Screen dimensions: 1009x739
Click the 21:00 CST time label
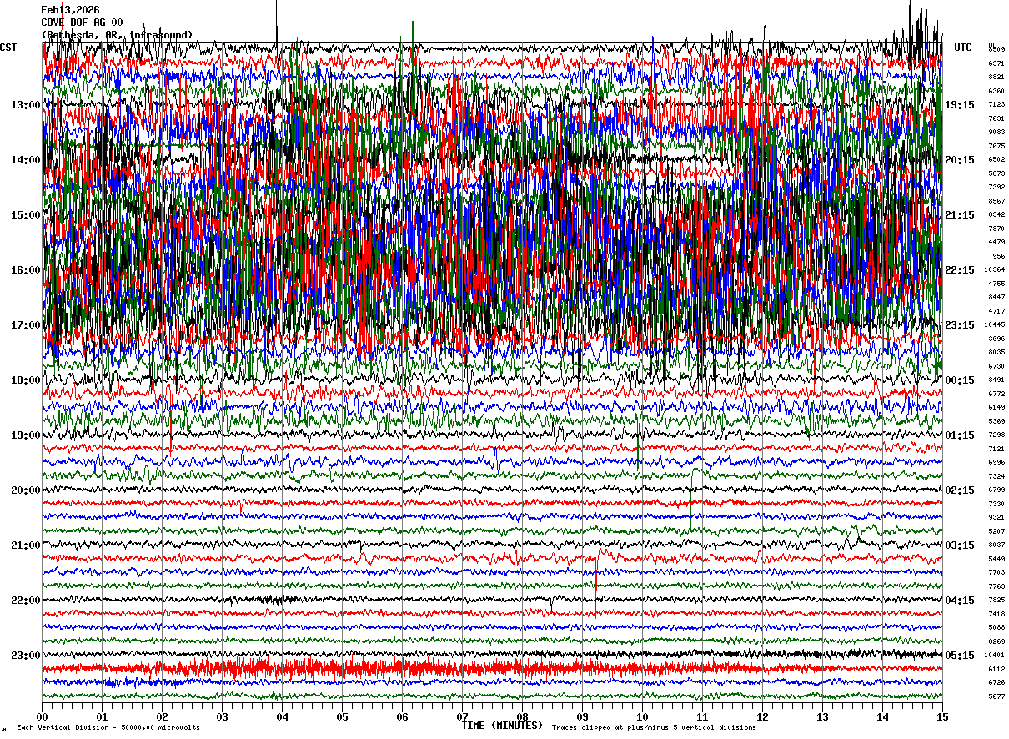click(26, 545)
